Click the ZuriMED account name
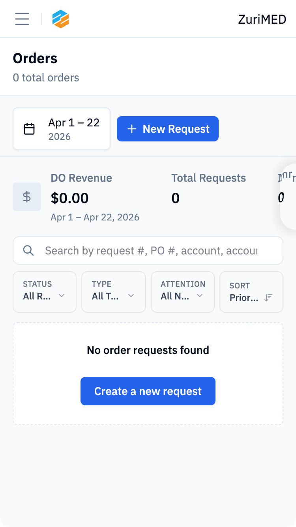 tap(262, 19)
